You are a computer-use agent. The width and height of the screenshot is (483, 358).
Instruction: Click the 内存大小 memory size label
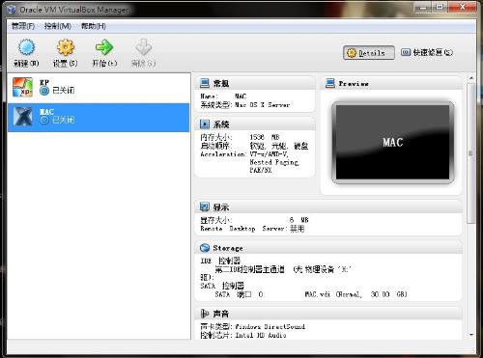click(x=215, y=137)
